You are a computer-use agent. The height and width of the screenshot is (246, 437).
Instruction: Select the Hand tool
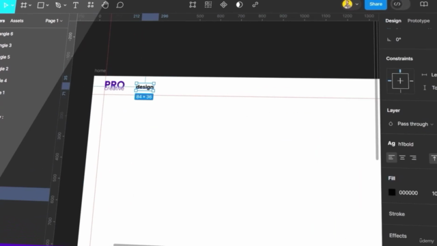pyautogui.click(x=105, y=5)
